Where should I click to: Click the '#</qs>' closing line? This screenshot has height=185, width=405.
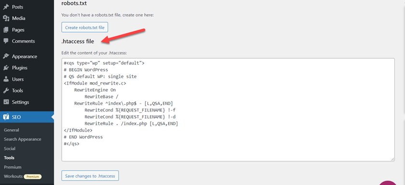point(71,144)
